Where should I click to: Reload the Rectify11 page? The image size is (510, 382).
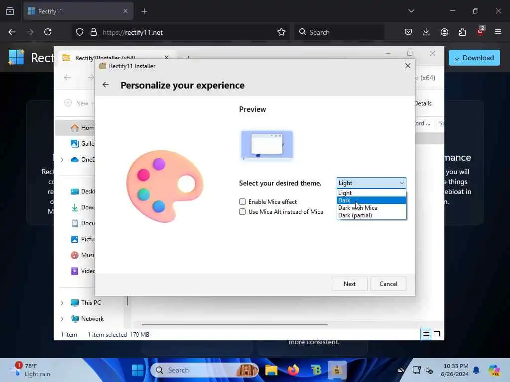point(48,32)
